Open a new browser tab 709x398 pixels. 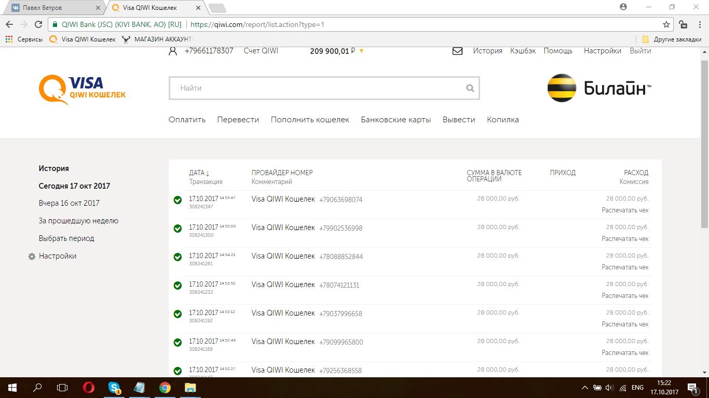(x=217, y=8)
